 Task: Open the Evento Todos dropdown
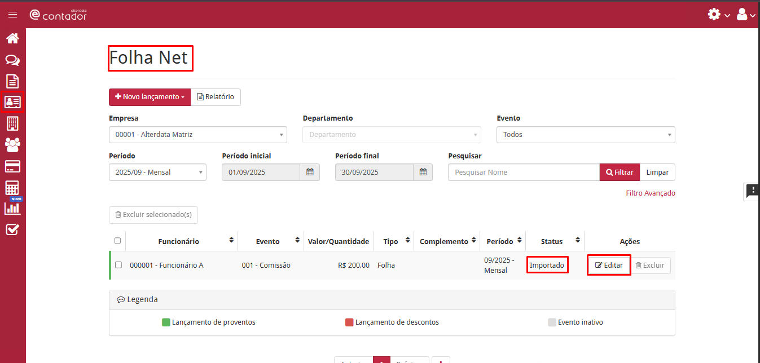point(586,135)
